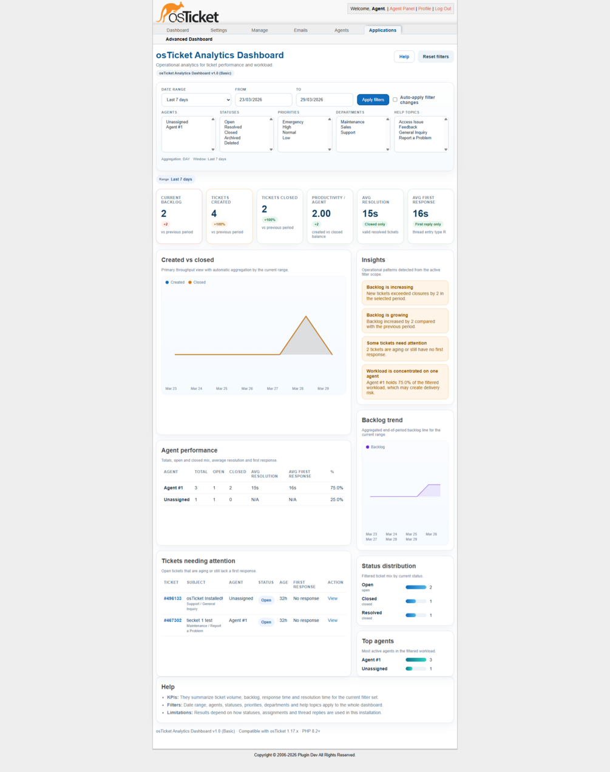This screenshot has width=610, height=772.
Task: Click the osTicket kangaroo logo
Action: coord(188,13)
